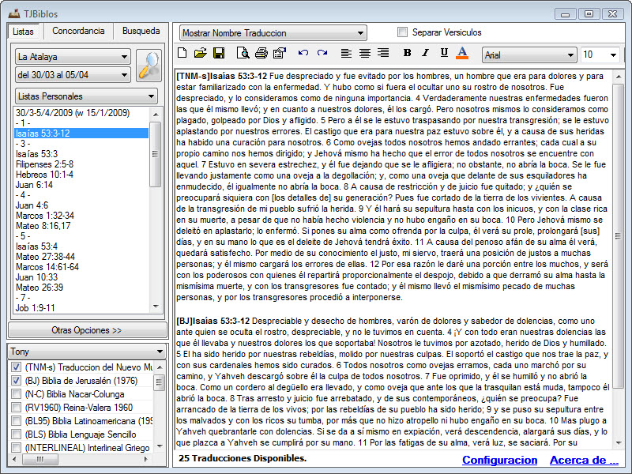
Task: Open the Tony profile dropdown
Action: pyautogui.click(x=87, y=352)
